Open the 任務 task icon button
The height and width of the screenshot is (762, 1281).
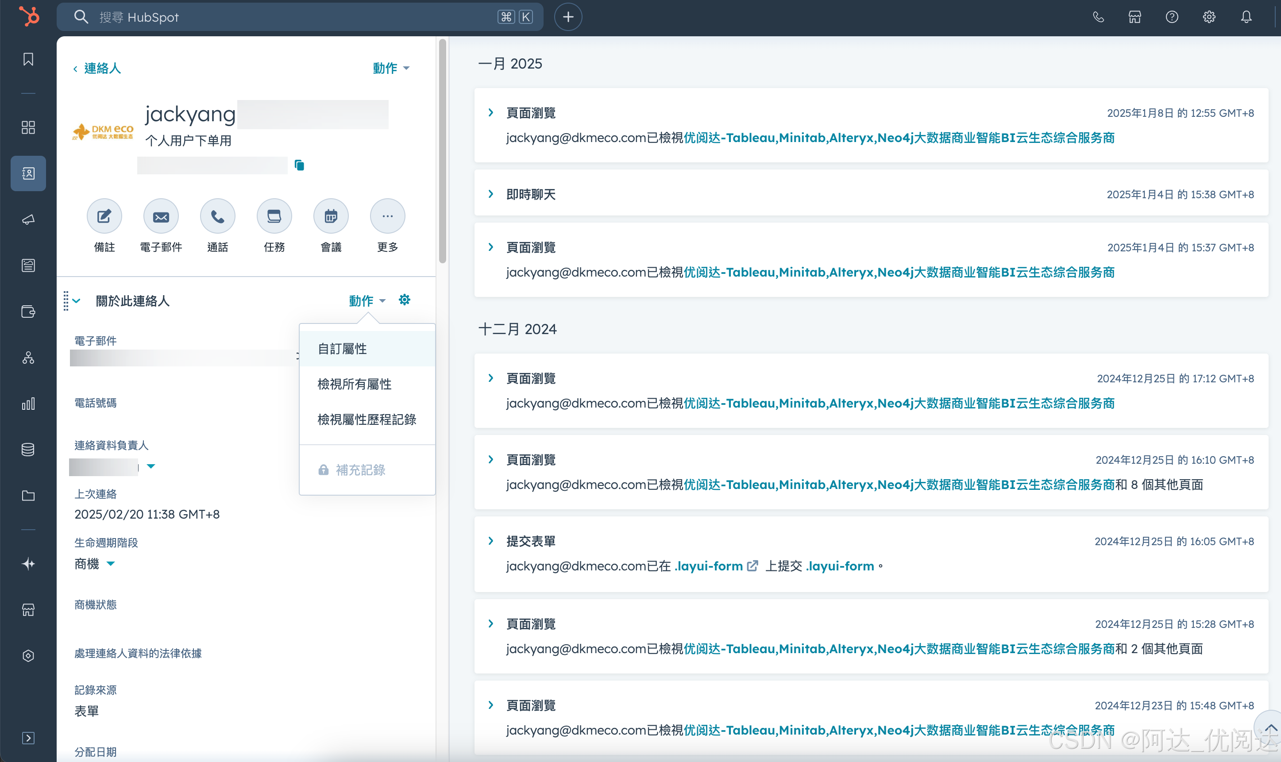(x=274, y=216)
